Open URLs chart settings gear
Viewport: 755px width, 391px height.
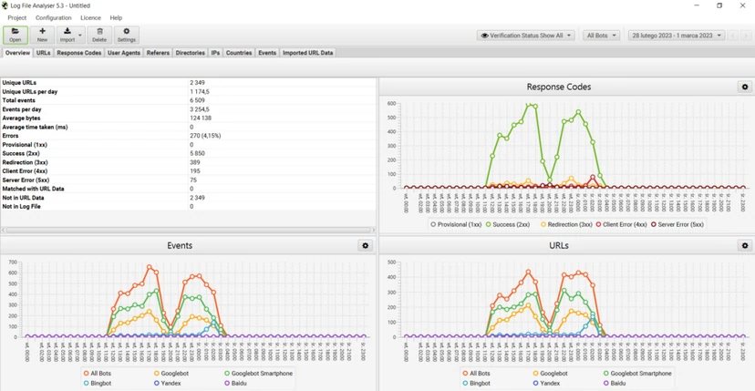745,245
